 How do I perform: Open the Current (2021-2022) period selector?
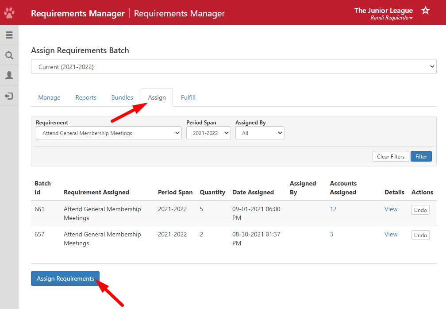tap(233, 66)
